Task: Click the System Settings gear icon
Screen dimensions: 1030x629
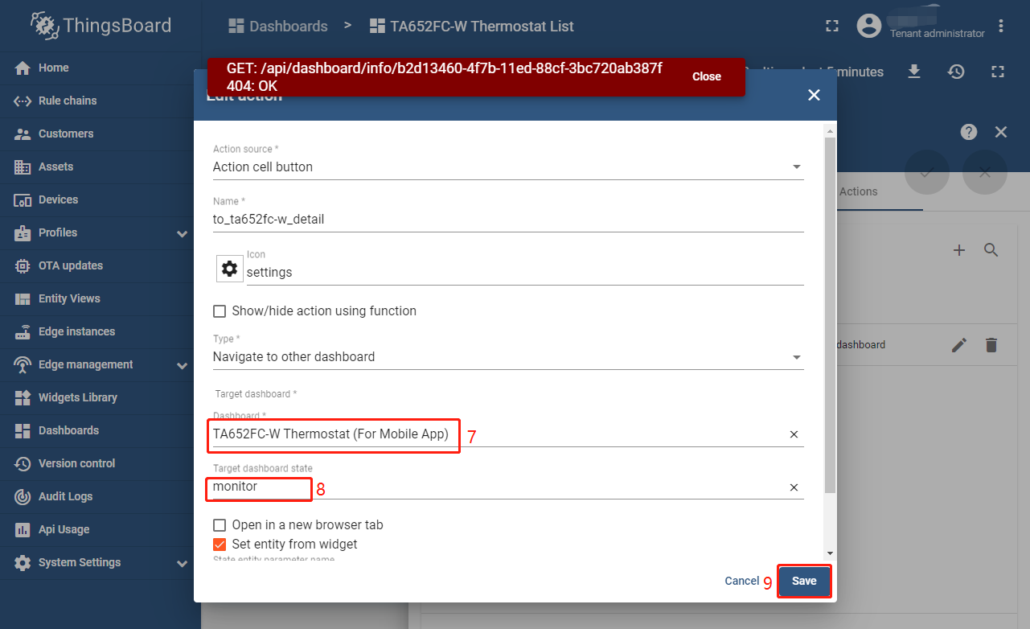Action: click(x=23, y=562)
